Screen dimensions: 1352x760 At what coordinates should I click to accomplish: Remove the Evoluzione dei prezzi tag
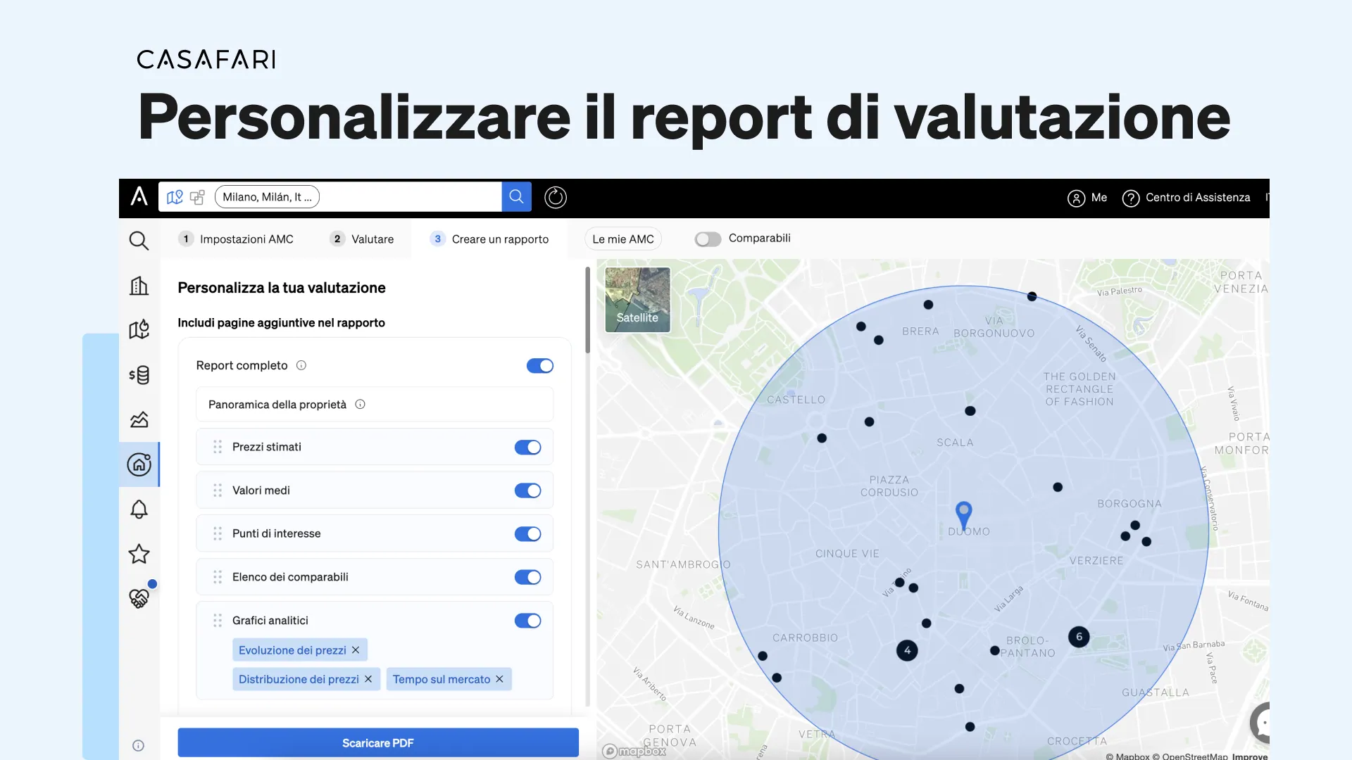356,650
